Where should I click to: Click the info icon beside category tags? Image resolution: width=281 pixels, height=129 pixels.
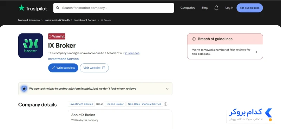click(165, 104)
